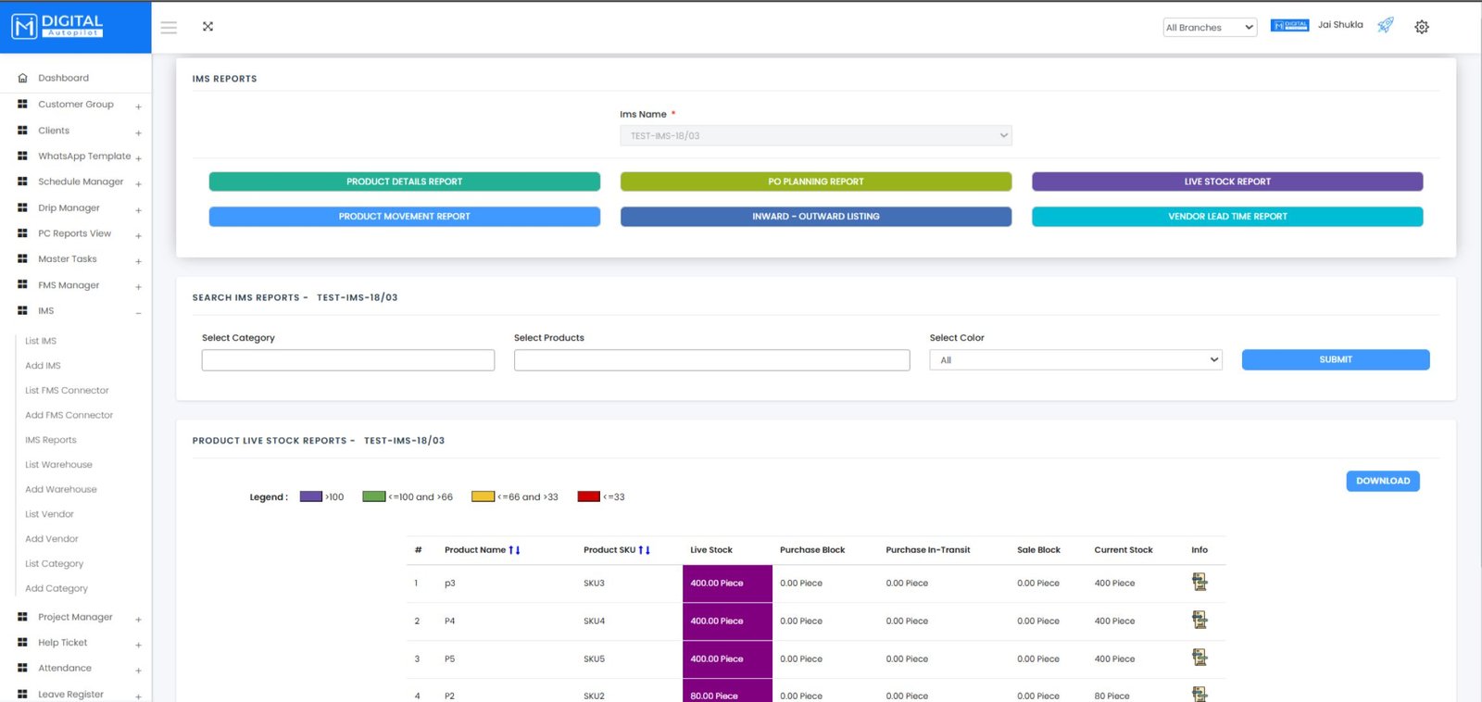Click the hamburger menu icon

click(x=169, y=28)
